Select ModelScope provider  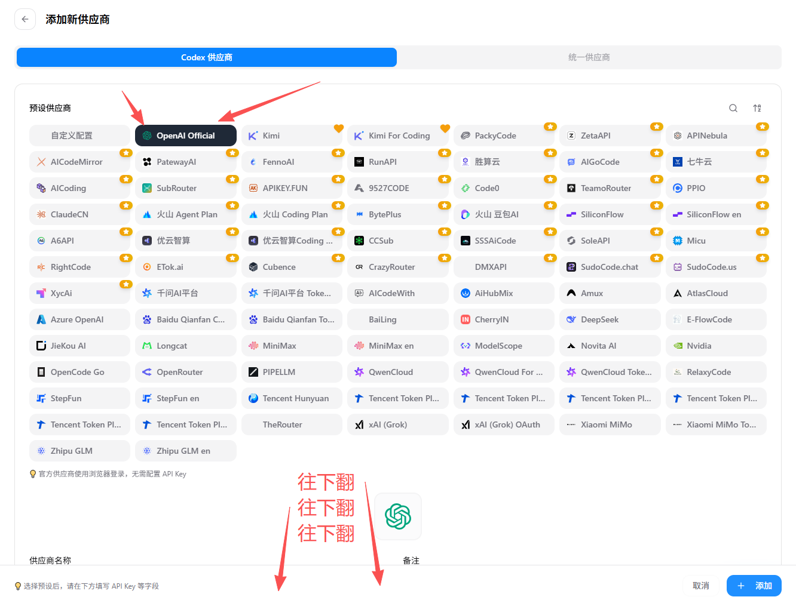504,346
